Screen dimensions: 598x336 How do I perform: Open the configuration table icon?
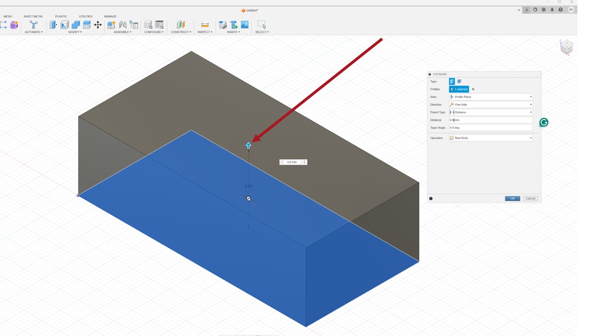[x=159, y=25]
